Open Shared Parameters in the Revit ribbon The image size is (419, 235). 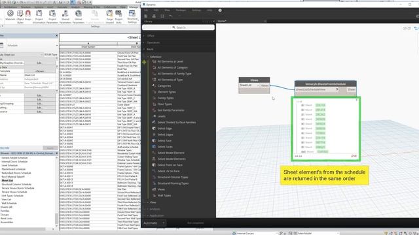pos(65,17)
